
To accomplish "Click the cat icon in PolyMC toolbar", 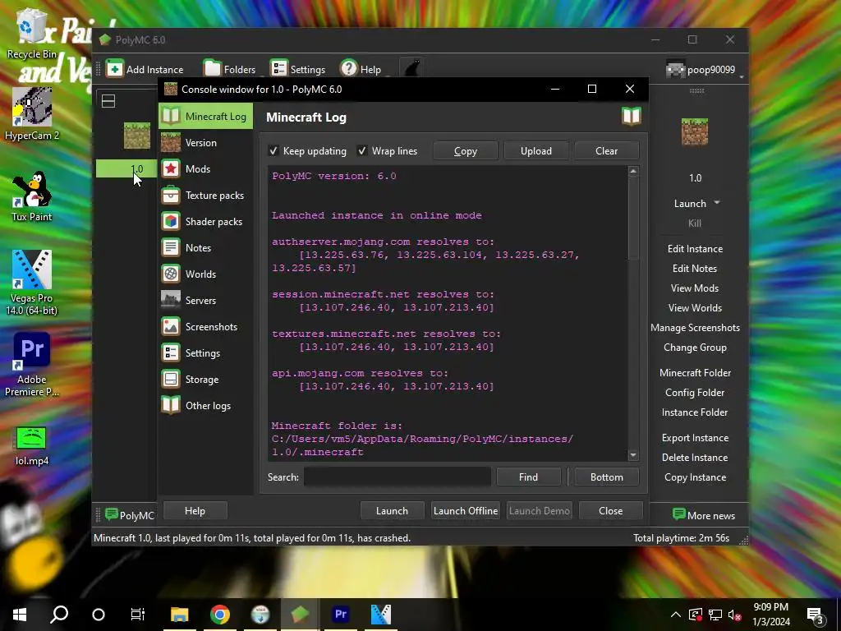I will (412, 69).
